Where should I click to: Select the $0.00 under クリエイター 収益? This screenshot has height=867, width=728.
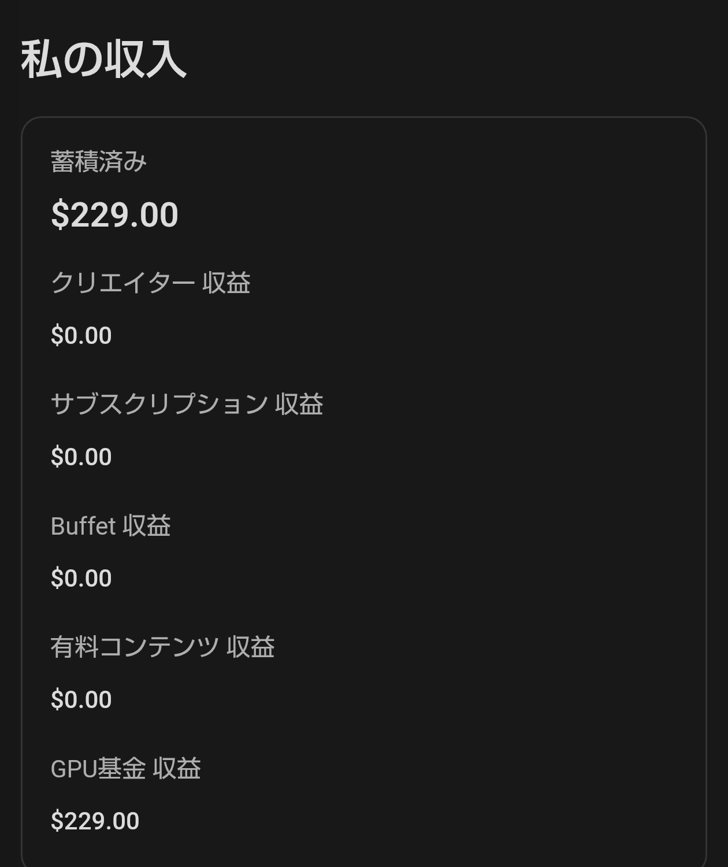pos(81,336)
